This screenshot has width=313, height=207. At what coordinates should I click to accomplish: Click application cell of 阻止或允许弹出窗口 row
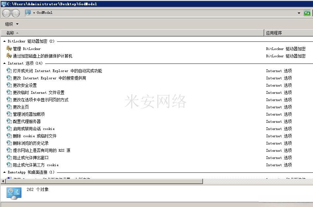(x=279, y=158)
